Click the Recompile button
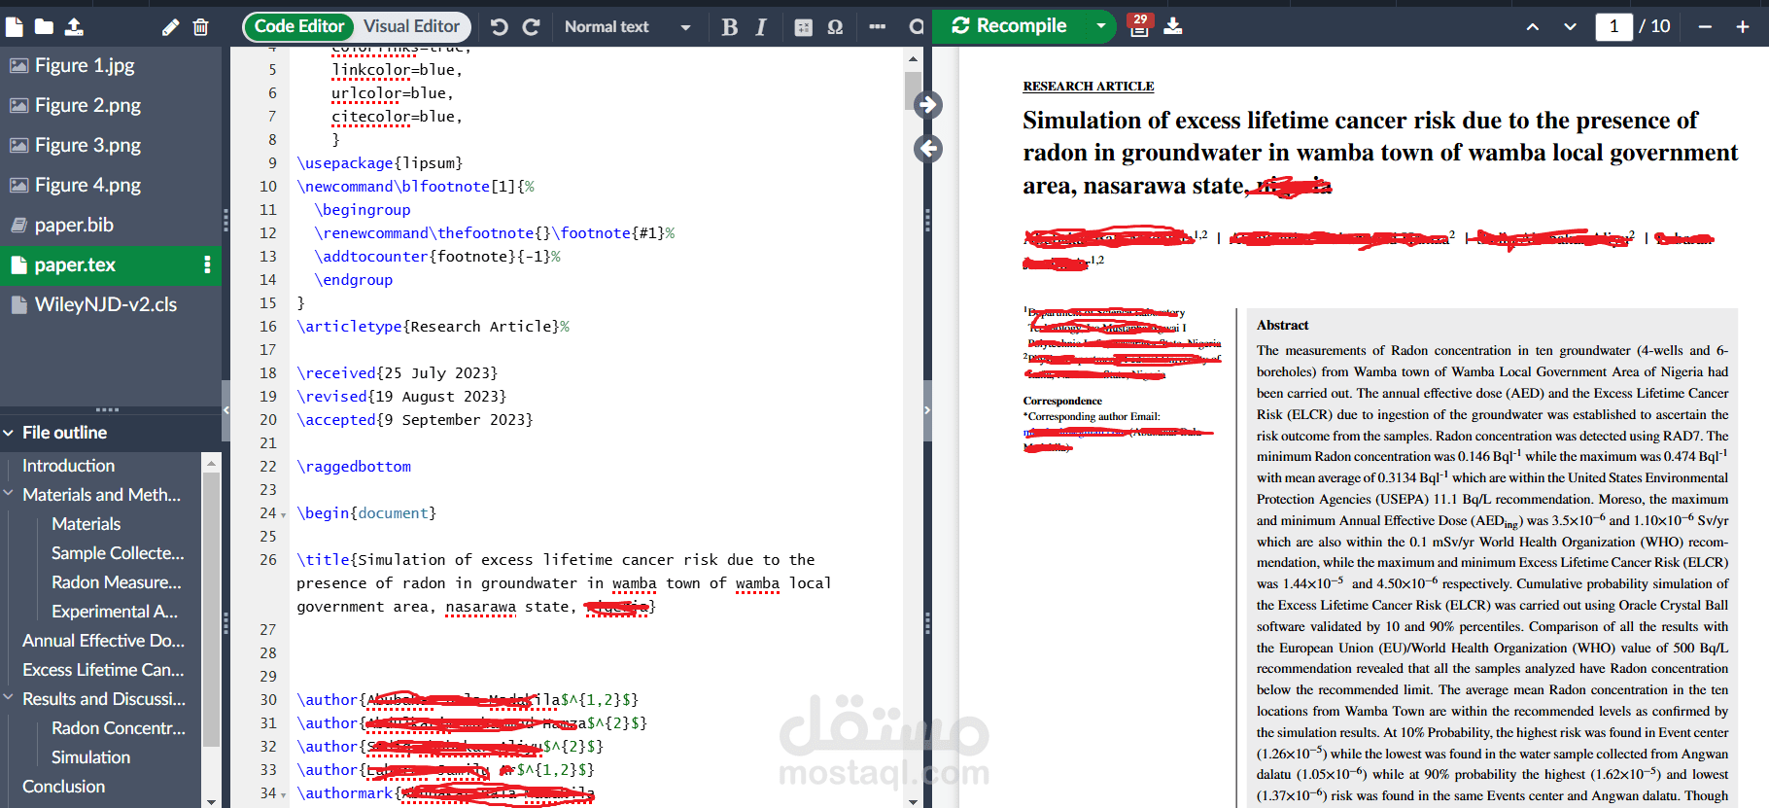This screenshot has height=808, width=1769. (1009, 26)
